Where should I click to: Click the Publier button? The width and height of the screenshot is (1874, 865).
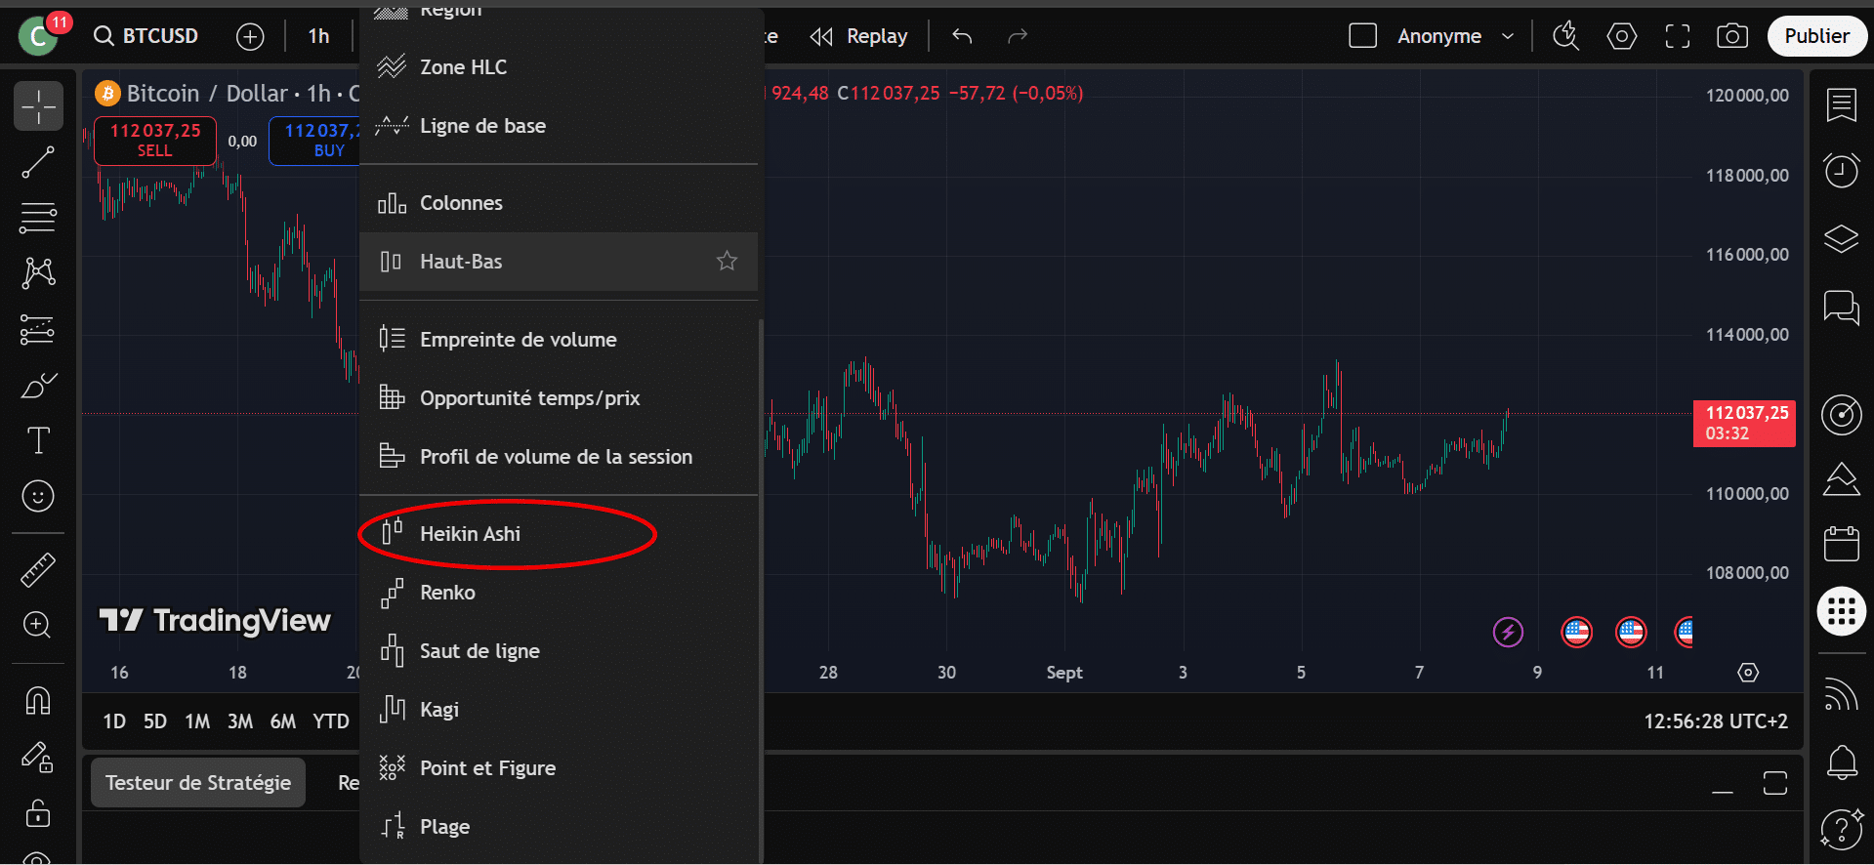point(1815,37)
